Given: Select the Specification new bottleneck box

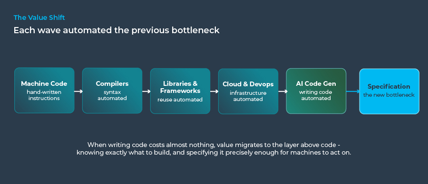Looking at the screenshot, I should (x=389, y=91).
